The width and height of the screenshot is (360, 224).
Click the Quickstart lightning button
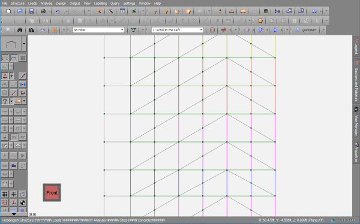pos(306,30)
